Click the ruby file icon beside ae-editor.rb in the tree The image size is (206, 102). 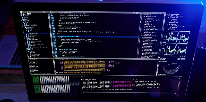pyautogui.click(x=29, y=33)
